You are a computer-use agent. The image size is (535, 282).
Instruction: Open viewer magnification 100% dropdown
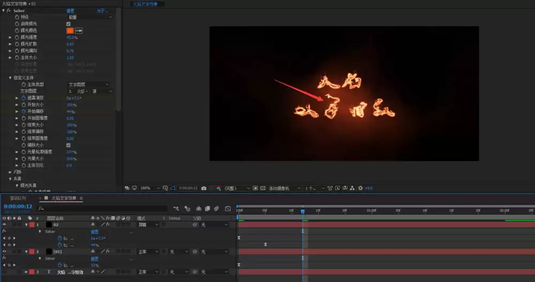point(150,188)
